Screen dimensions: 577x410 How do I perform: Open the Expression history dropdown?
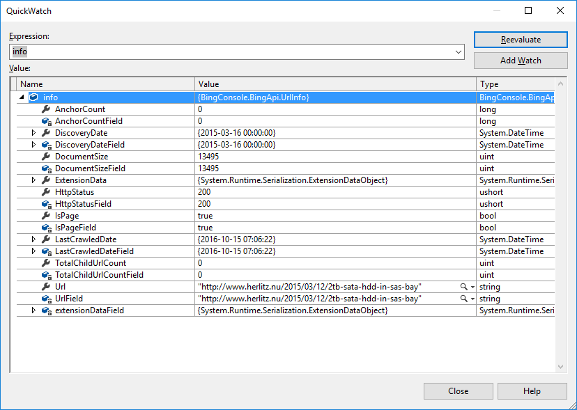click(x=458, y=52)
